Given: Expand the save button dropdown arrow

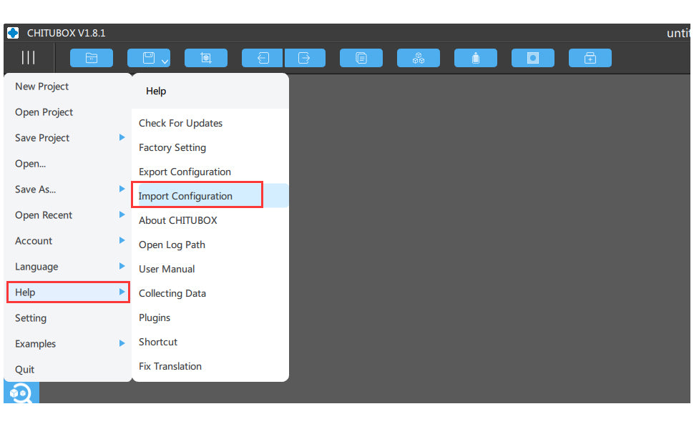Looking at the screenshot, I should click(165, 61).
